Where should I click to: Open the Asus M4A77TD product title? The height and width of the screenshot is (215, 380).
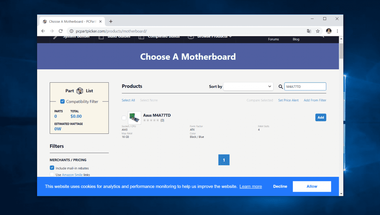[x=157, y=115]
